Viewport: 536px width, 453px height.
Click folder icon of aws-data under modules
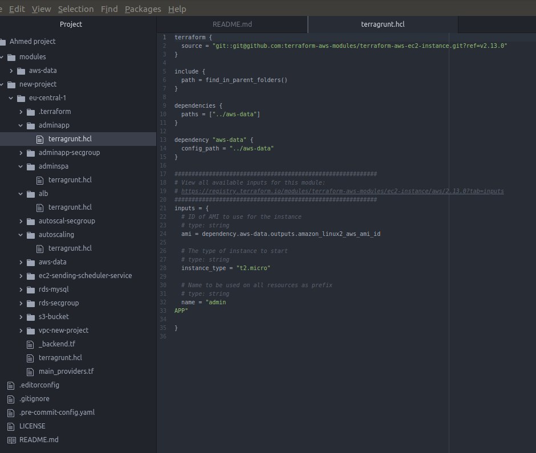coord(21,71)
